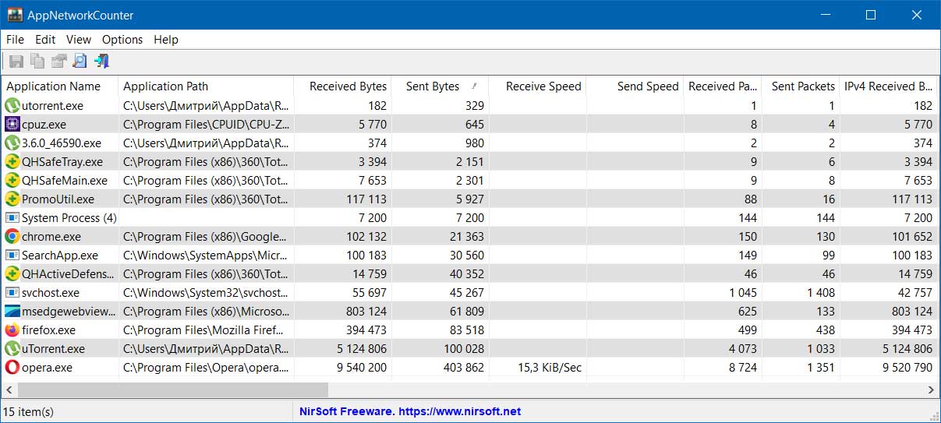Image resolution: width=941 pixels, height=423 pixels.
Task: Sort by Sent Packets column header
Action: pos(801,86)
